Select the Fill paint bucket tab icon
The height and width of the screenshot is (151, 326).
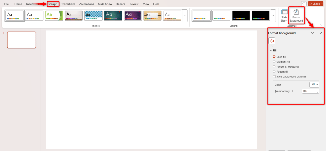[272, 41]
